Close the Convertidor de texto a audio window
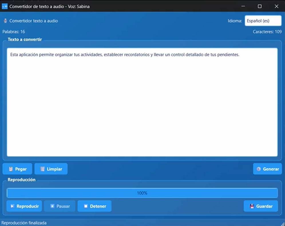The height and width of the screenshot is (226, 285). coord(276,6)
